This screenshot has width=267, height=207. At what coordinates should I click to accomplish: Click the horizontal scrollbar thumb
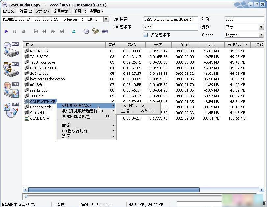pos(114,190)
